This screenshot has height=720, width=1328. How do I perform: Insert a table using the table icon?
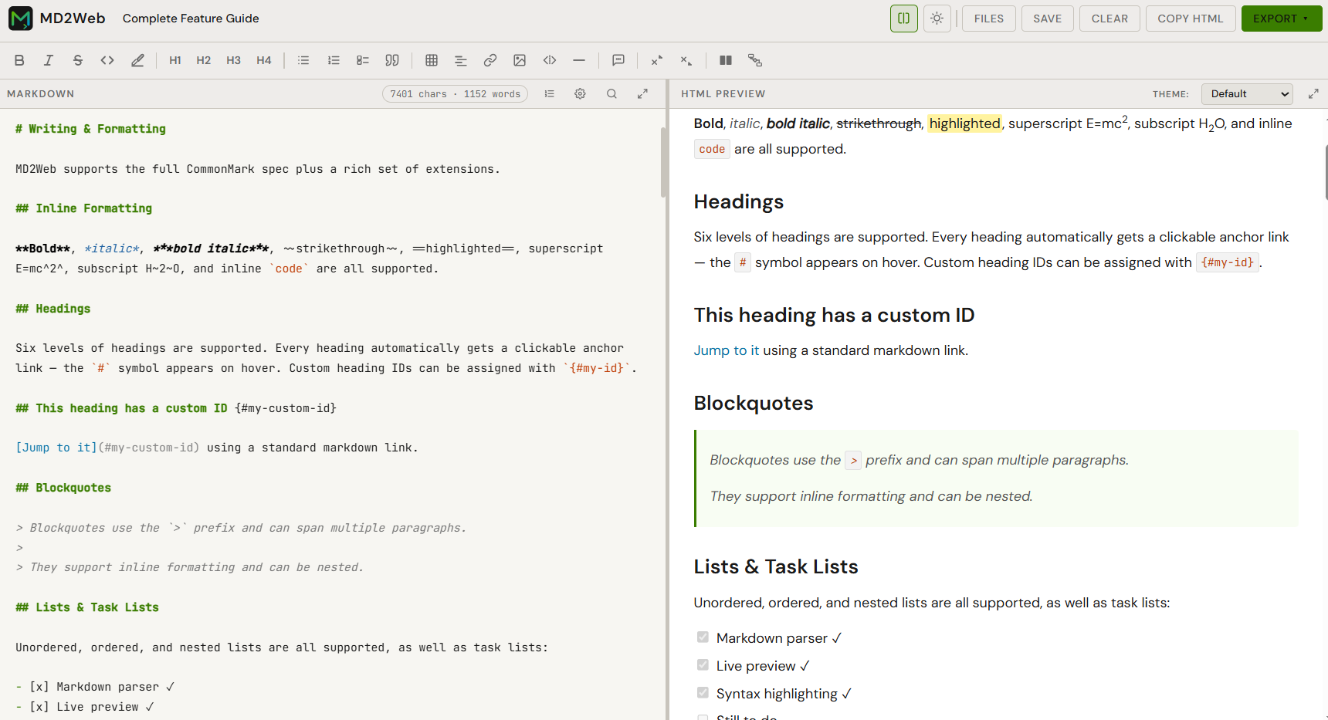[431, 59]
